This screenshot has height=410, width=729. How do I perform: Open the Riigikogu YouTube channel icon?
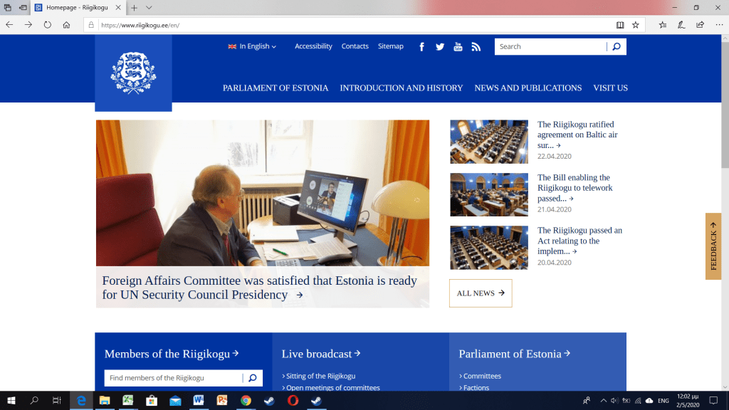[458, 47]
